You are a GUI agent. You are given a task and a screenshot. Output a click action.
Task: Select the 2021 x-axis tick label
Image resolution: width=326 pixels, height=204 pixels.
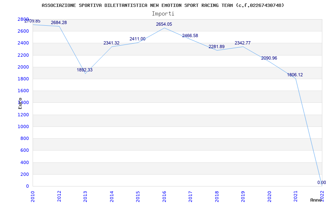click(x=296, y=196)
